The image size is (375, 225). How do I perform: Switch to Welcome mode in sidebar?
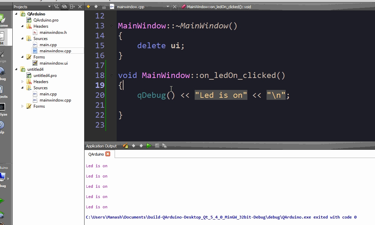[4, 20]
